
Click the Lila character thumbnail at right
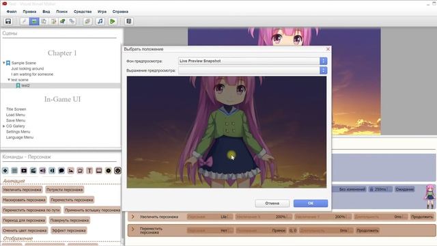click(429, 196)
